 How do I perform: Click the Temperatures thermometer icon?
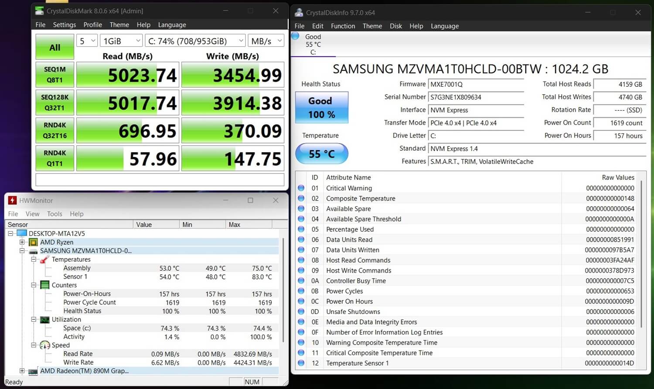pyautogui.click(x=44, y=259)
